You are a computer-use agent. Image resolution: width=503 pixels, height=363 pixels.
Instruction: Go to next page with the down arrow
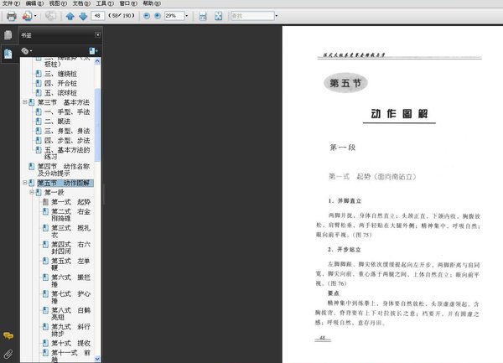(x=83, y=16)
